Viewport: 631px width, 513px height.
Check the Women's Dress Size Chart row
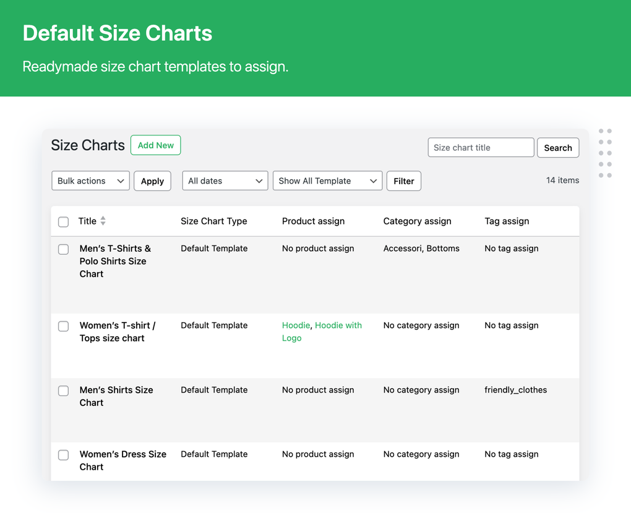coord(63,455)
